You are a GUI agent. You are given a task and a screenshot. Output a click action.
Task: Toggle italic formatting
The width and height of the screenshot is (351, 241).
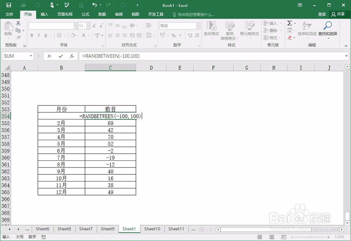click(39, 35)
